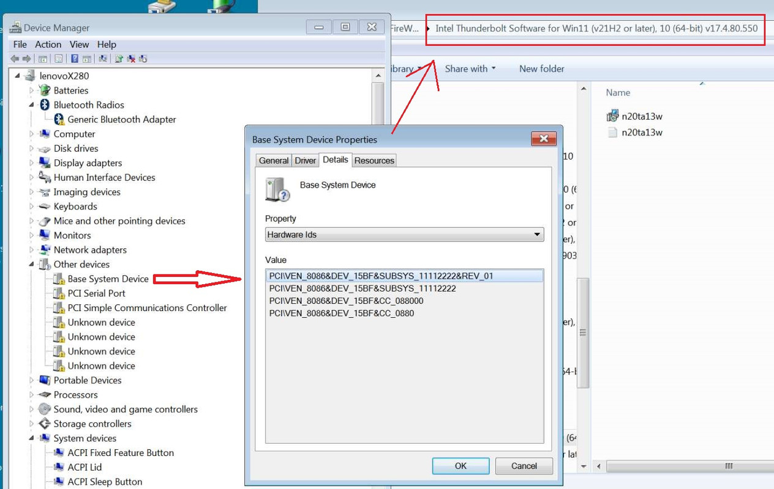Image resolution: width=774 pixels, height=489 pixels.
Task: Click the Imaging devices category icon
Action: point(45,192)
